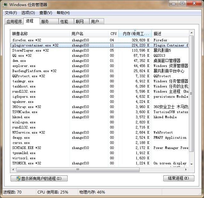204x198 pixels.
Task: Sort by CPU column header
Action: click(x=113, y=34)
